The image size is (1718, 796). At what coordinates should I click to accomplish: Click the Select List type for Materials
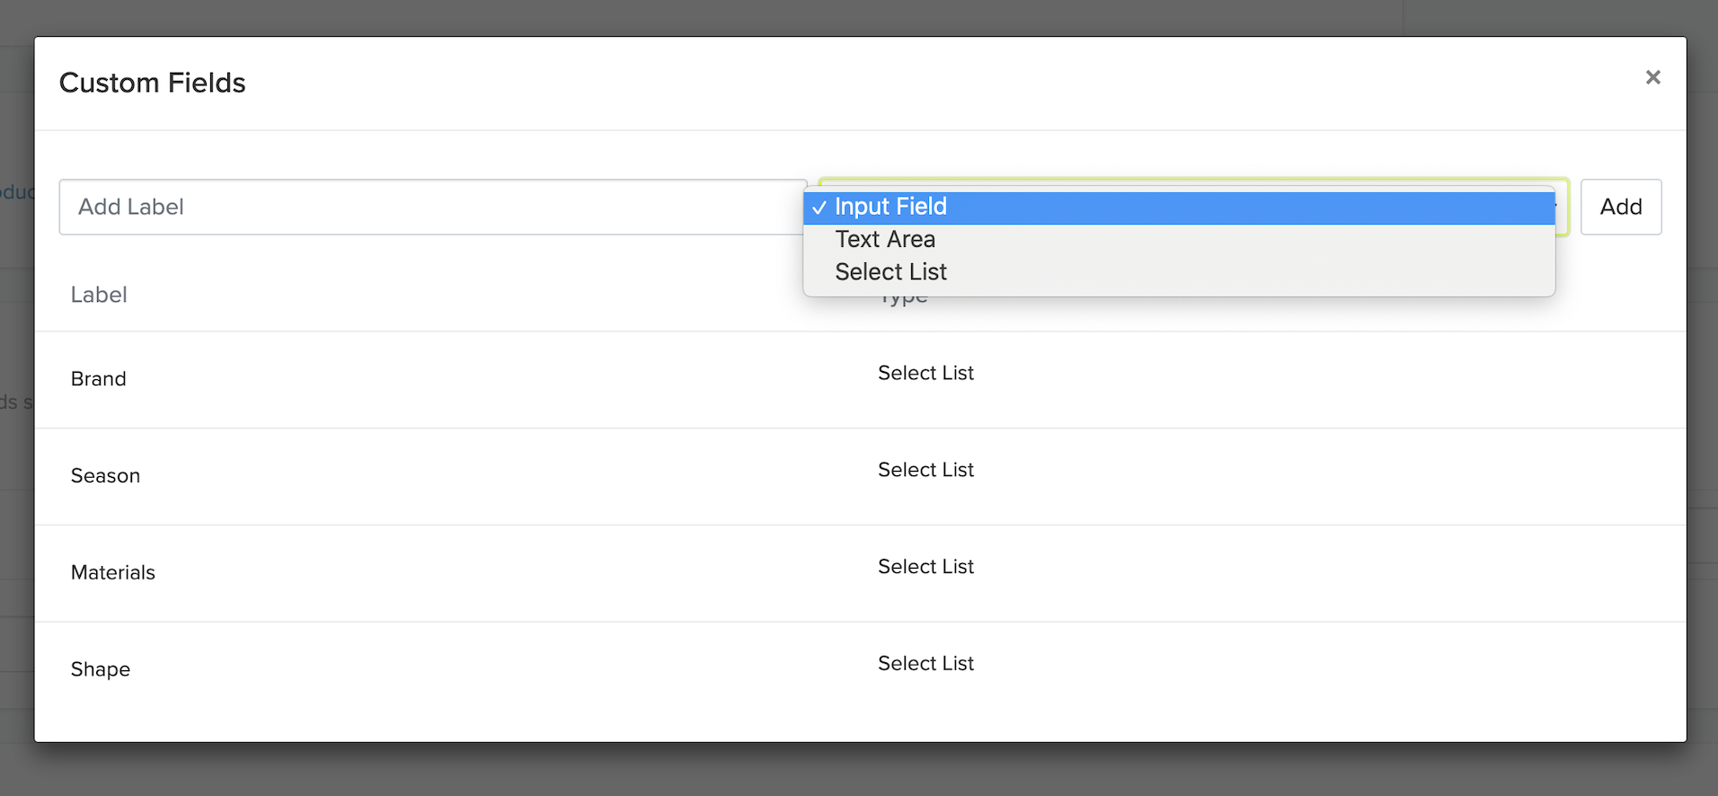[x=925, y=567]
